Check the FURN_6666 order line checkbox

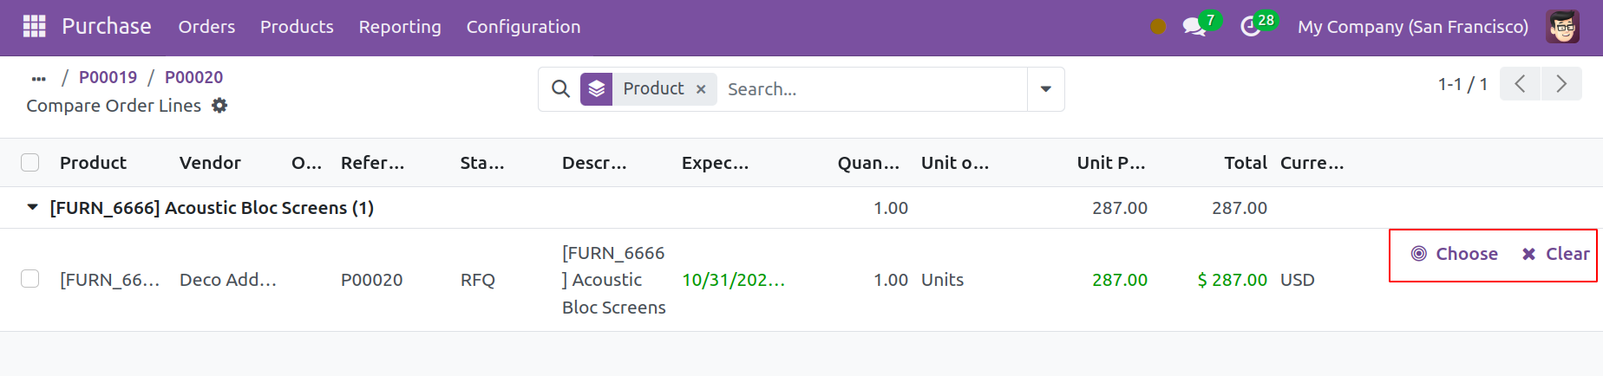click(x=30, y=279)
